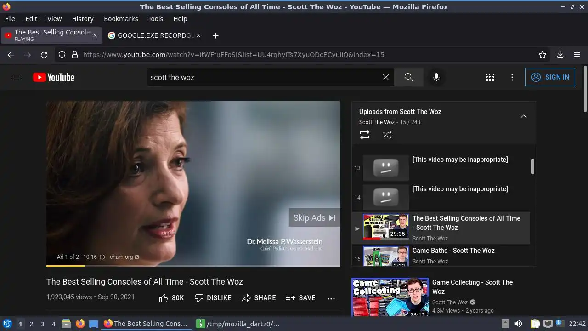Screen dimensions: 588x331
Task: Open the /tmp/mozilla_dartz0 taskbar window
Action: [x=237, y=324]
